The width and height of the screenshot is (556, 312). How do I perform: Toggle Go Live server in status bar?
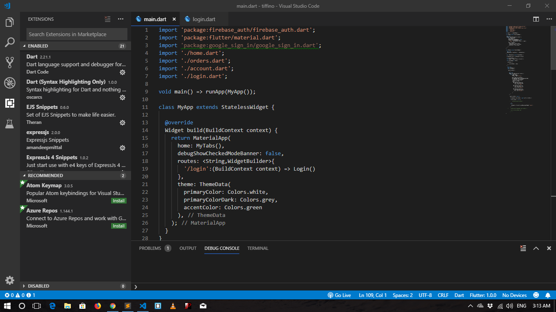(x=339, y=295)
